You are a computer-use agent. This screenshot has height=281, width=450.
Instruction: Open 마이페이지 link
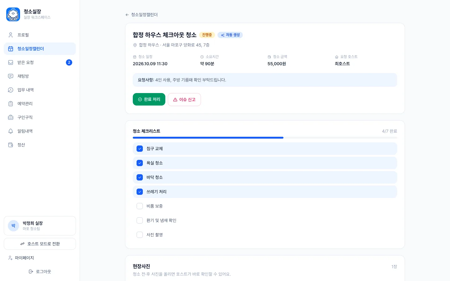coord(21,258)
